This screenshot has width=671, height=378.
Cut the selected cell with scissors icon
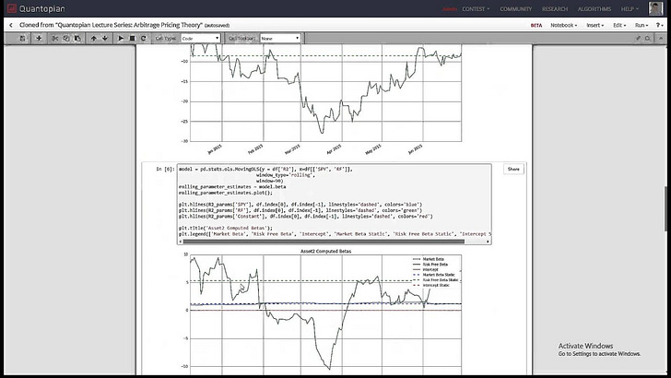55,38
